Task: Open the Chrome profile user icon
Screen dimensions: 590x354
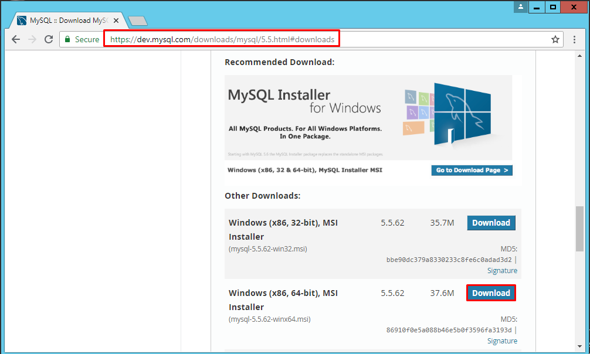Action: coord(521,7)
